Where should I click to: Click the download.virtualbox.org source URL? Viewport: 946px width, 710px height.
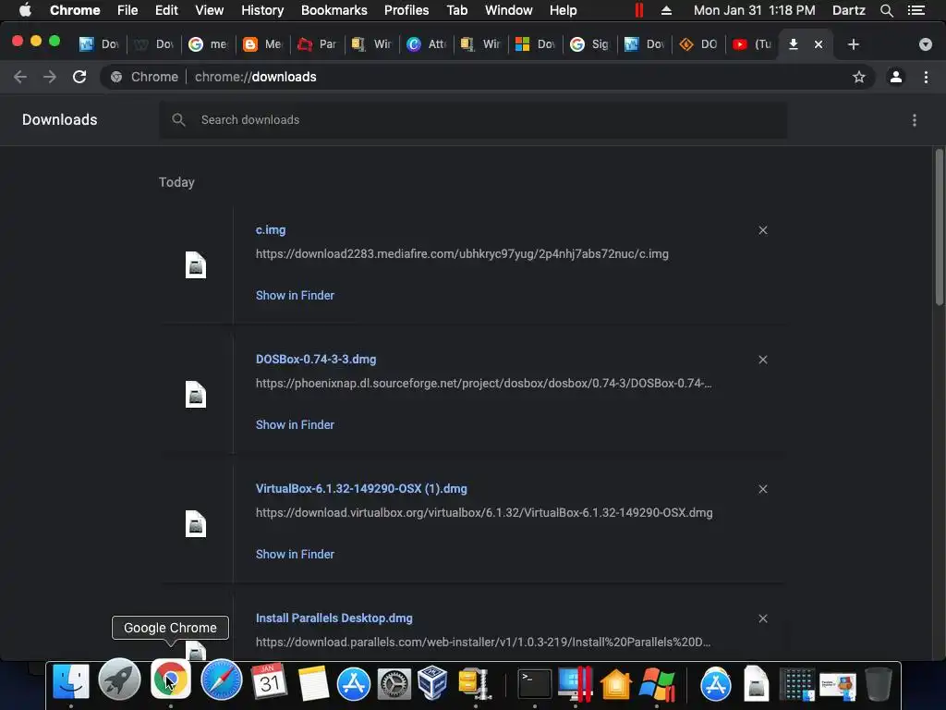[484, 512]
